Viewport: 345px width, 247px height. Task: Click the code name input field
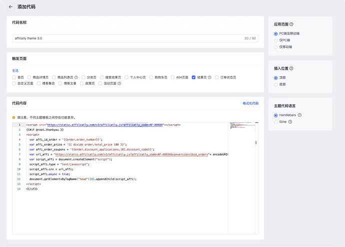tap(135, 38)
